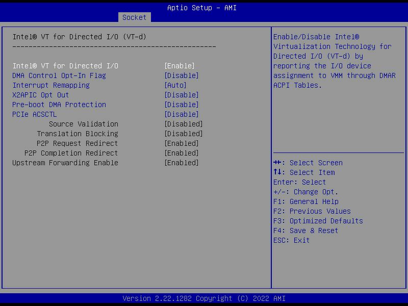The width and height of the screenshot is (408, 306).
Task: Change Pre-boot DMA Protection [Disable] value
Action: [182, 105]
